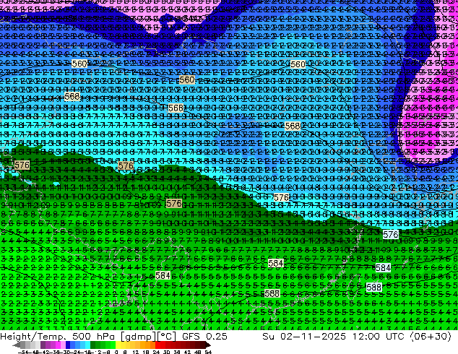Click the white-background '588' contour label

373,287
